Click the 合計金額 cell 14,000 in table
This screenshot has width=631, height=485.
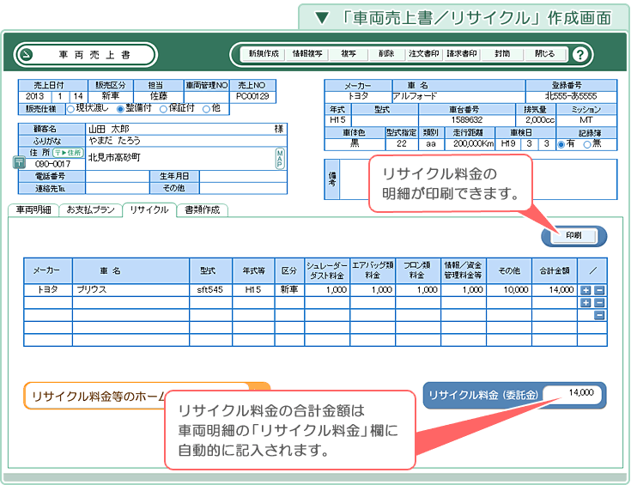click(555, 290)
